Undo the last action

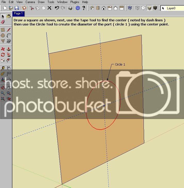click(x=57, y=8)
